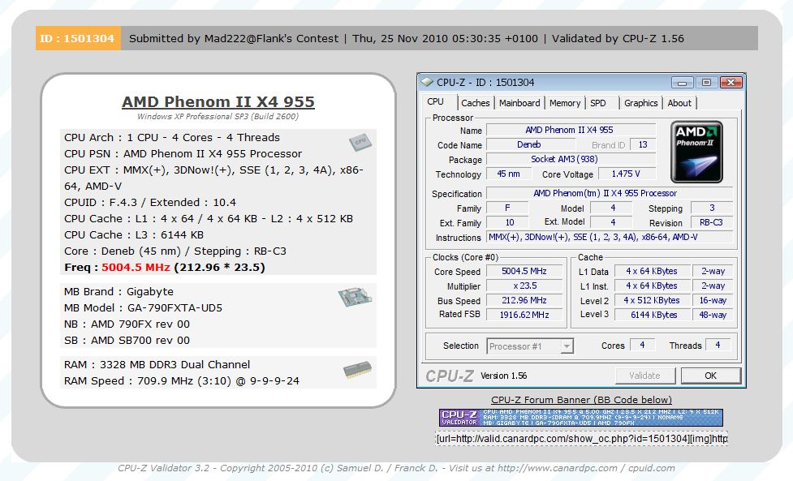Click the BB code URL text field
The image size is (793, 481).
[582, 439]
